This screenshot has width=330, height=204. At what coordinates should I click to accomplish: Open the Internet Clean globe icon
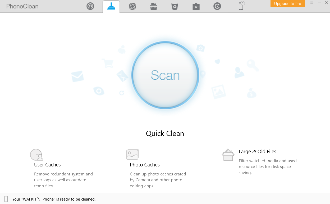click(x=132, y=6)
